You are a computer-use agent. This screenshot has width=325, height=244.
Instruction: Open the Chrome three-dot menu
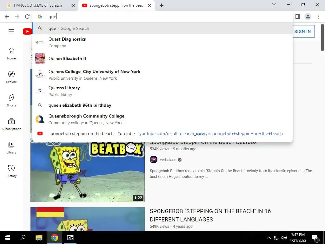(318, 17)
